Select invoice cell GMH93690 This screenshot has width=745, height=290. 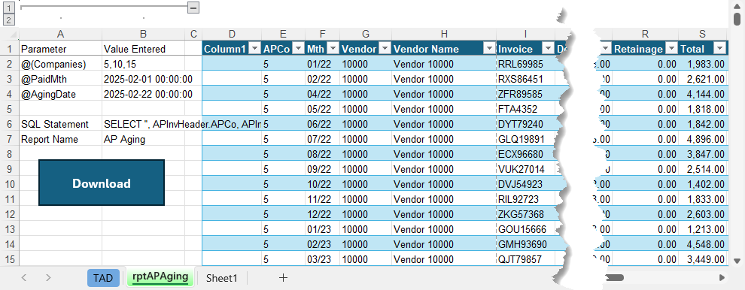tap(525, 244)
